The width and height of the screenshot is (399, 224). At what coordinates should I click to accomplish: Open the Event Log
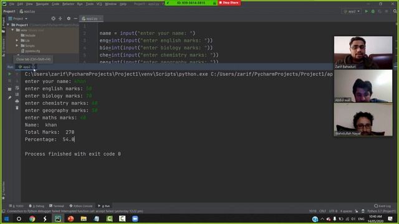tap(382, 206)
